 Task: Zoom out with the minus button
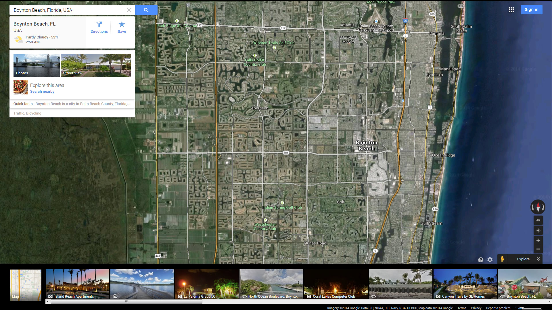(x=538, y=249)
